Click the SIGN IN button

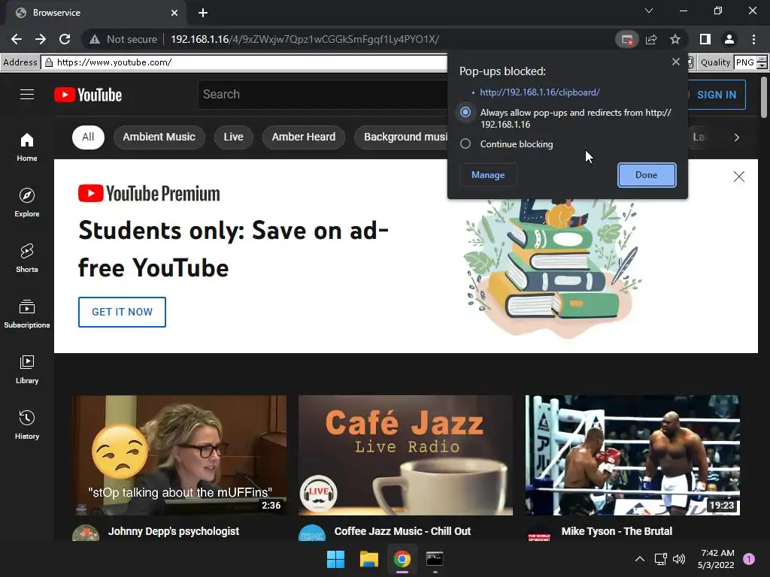click(717, 95)
